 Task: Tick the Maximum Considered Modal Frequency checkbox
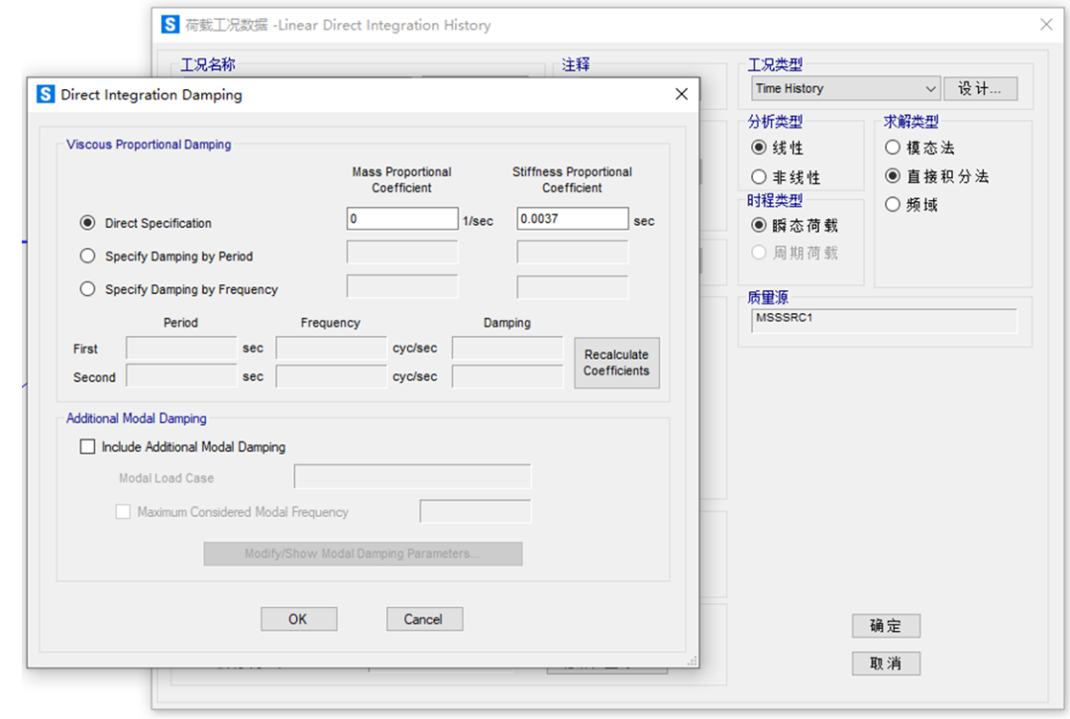(123, 512)
